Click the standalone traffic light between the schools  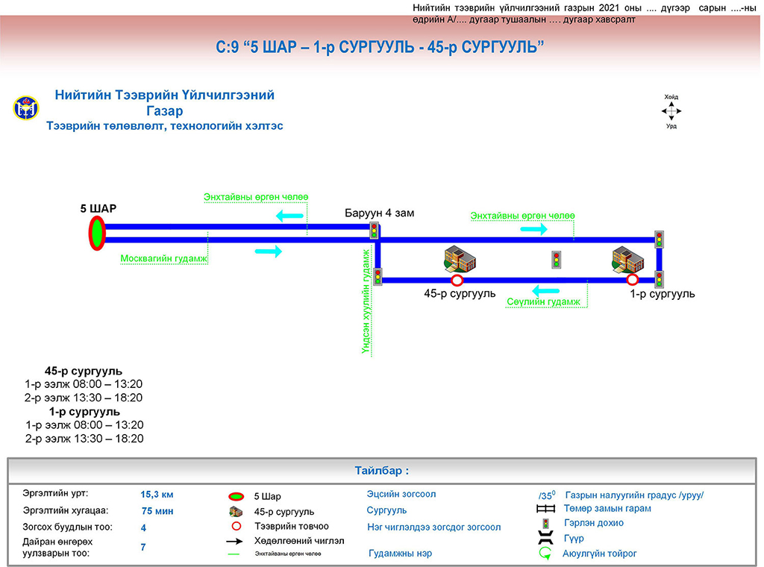point(556,259)
